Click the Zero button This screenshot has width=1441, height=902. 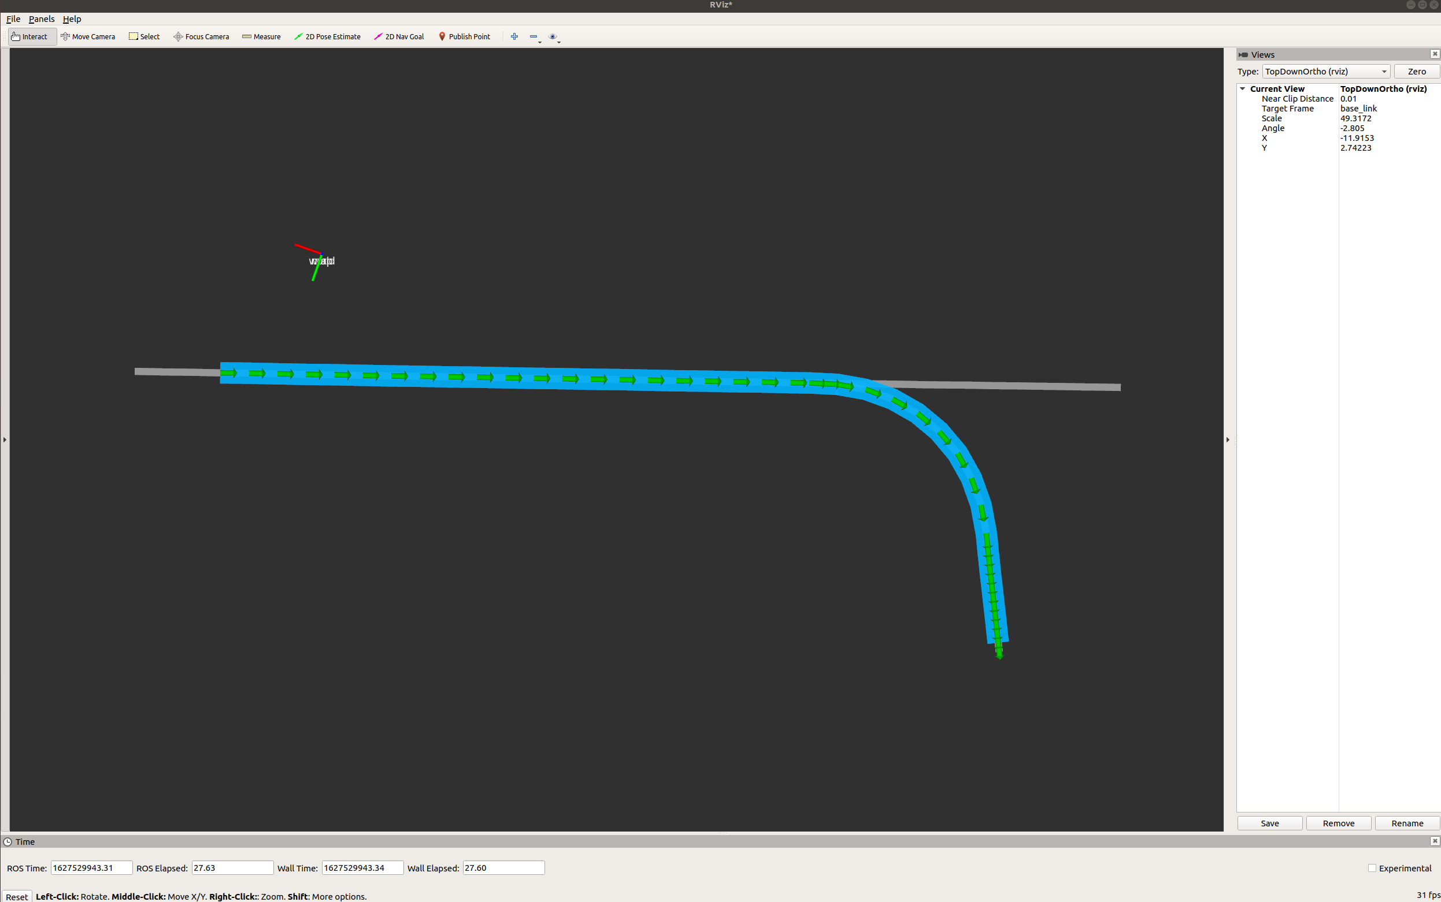[1417, 72]
